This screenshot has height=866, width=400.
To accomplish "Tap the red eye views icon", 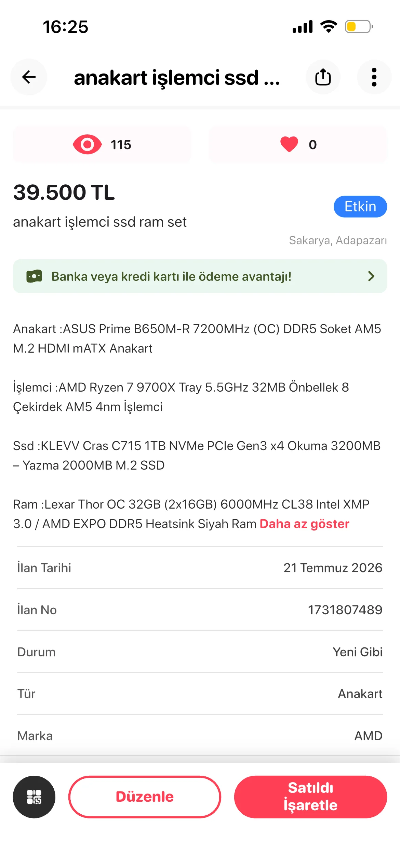I will click(x=87, y=144).
